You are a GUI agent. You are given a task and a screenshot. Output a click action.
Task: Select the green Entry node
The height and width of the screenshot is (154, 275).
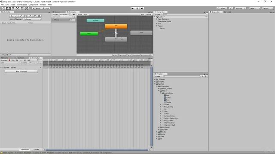click(x=89, y=33)
